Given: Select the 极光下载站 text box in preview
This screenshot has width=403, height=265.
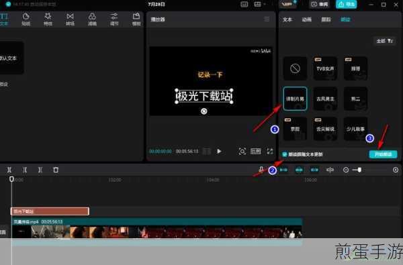Looking at the screenshot, I should tap(204, 97).
